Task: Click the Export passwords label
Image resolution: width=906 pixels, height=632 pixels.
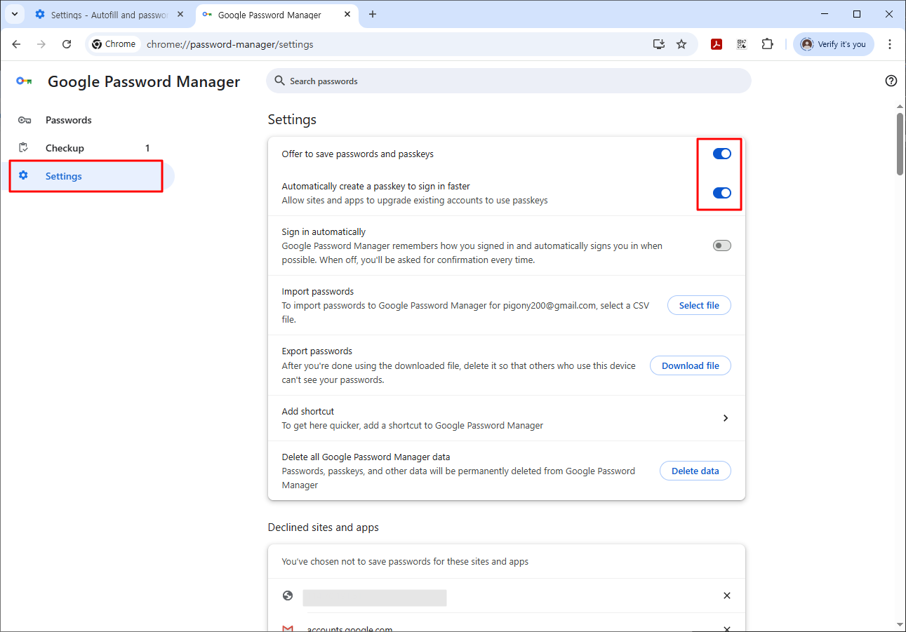Action: tap(317, 351)
